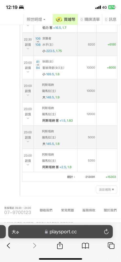Screen dimensions: 121x262
Task: Open Safari bookmarks book icon
Action: pyautogui.click(x=85, y=246)
